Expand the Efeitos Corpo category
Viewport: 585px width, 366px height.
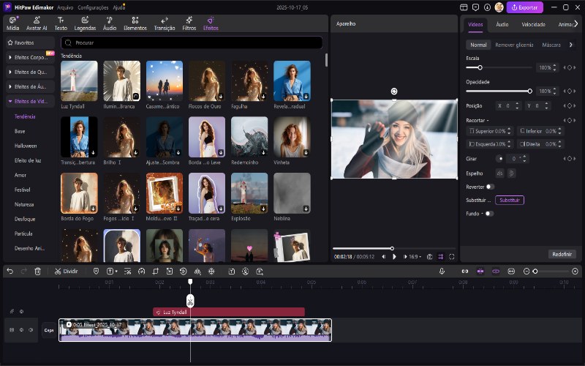pos(30,58)
